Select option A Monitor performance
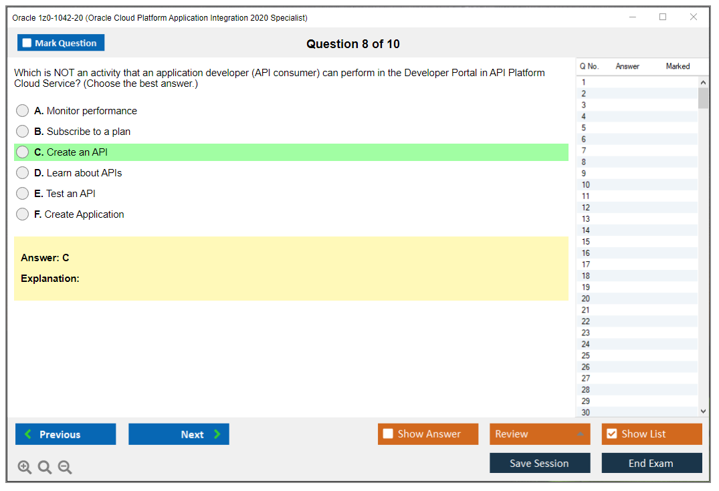Viewport: 719px width, 491px height. (x=23, y=111)
